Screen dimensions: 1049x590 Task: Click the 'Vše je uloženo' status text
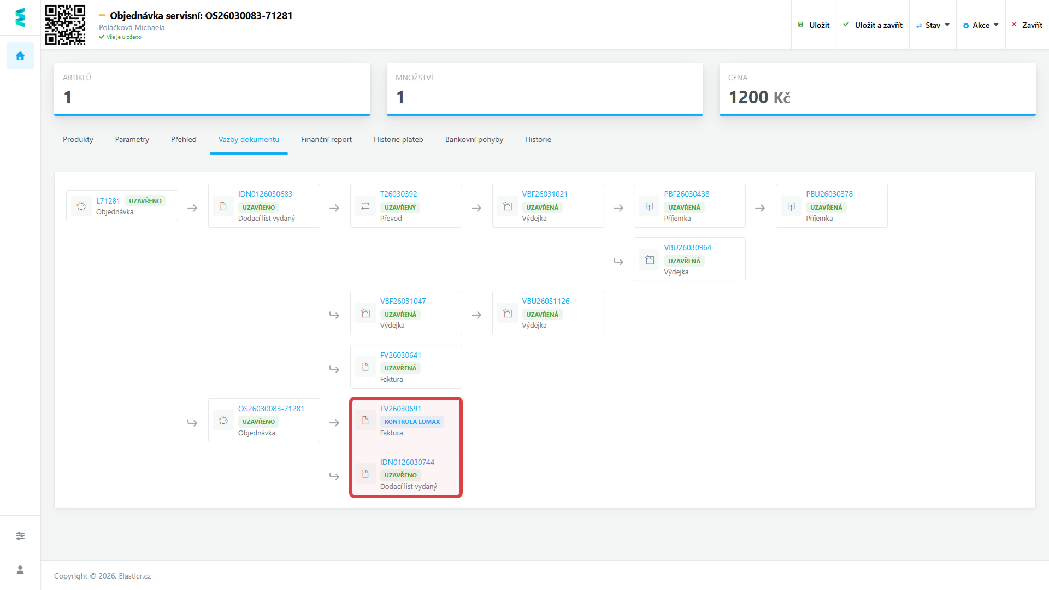123,37
